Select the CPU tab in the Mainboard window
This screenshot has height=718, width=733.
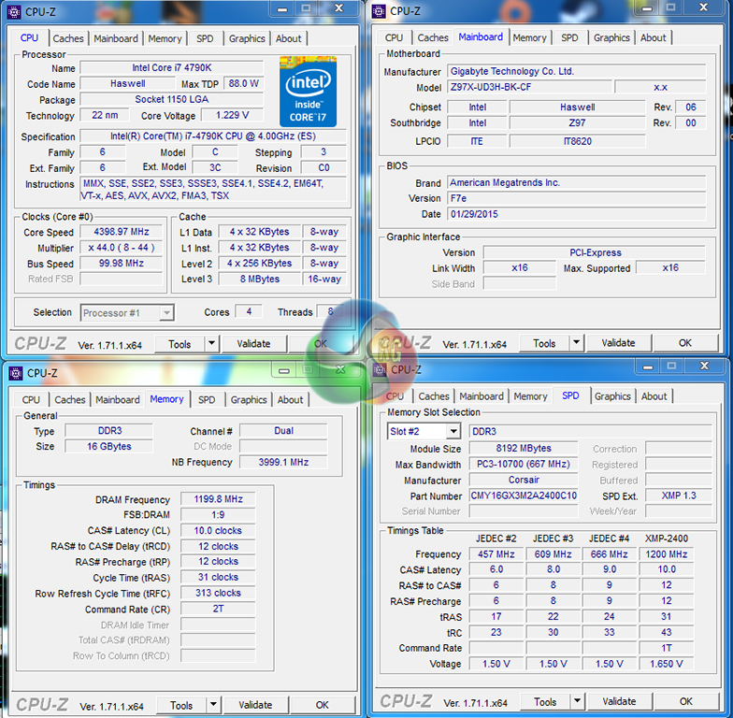(x=395, y=37)
